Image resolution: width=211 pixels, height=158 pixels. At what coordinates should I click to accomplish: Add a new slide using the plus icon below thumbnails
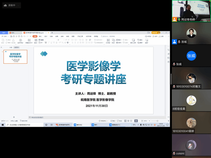(x=14, y=117)
